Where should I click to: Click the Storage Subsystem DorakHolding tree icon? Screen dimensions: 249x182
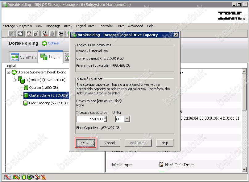[x=14, y=72]
